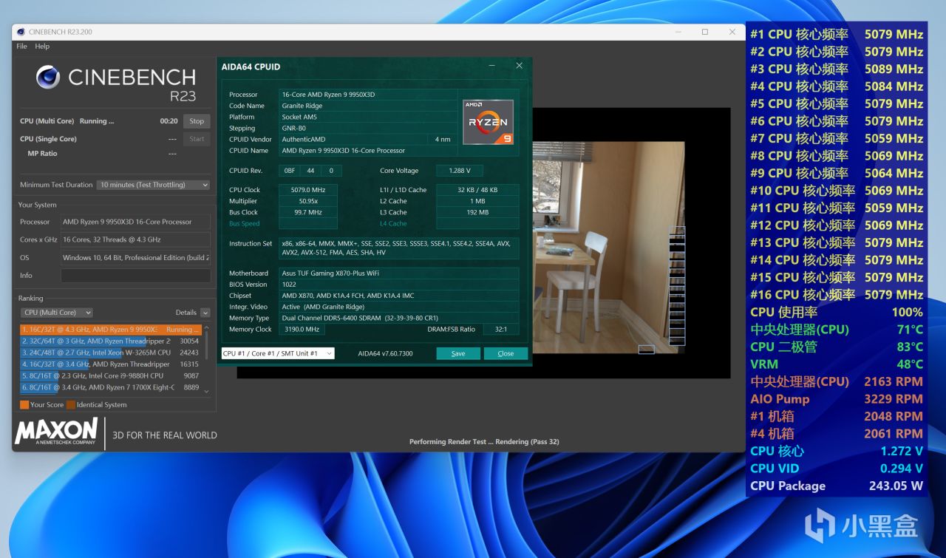This screenshot has width=946, height=558.
Task: Close the AIDA64 CPUID window with X
Action: coord(519,66)
